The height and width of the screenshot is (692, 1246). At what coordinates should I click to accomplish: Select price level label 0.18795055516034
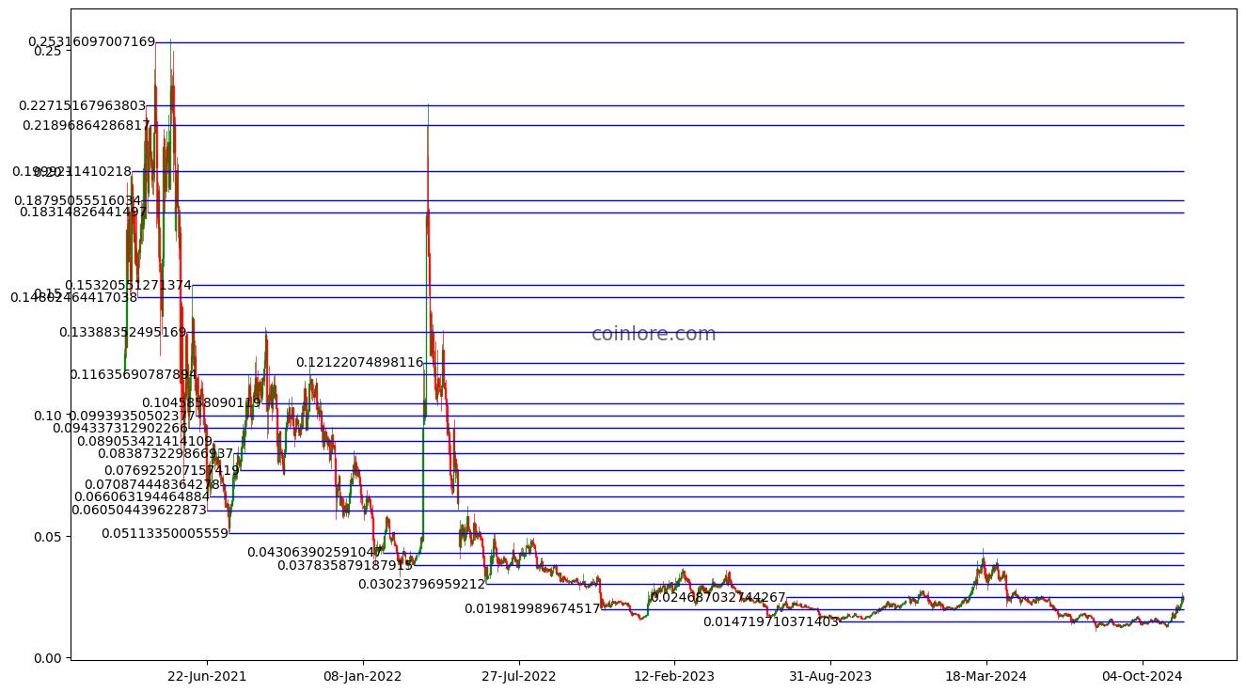77,200
